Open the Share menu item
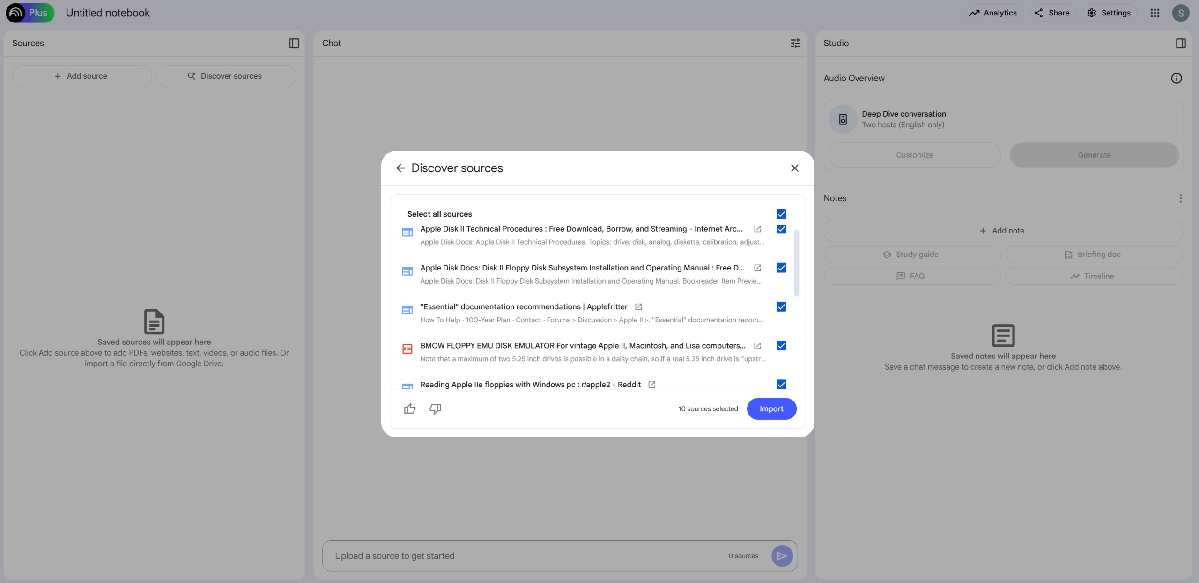The width and height of the screenshot is (1199, 583). (1051, 13)
